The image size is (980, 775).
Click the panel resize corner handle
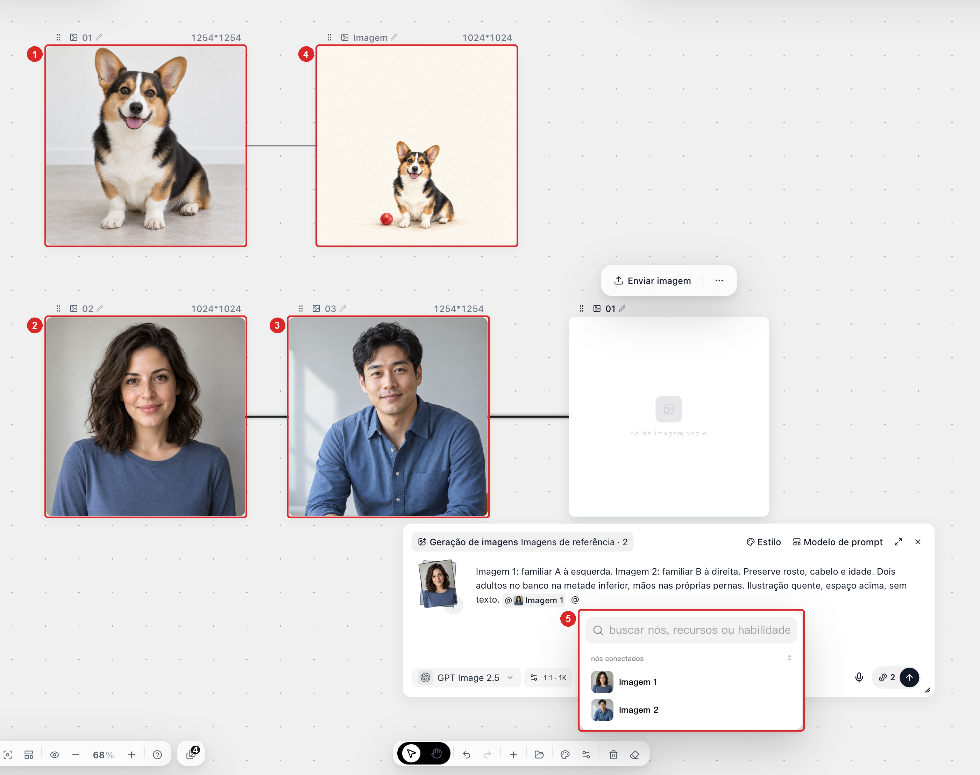928,690
